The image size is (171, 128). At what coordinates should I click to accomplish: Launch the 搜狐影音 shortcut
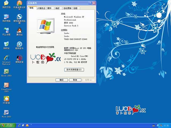coord(20,59)
